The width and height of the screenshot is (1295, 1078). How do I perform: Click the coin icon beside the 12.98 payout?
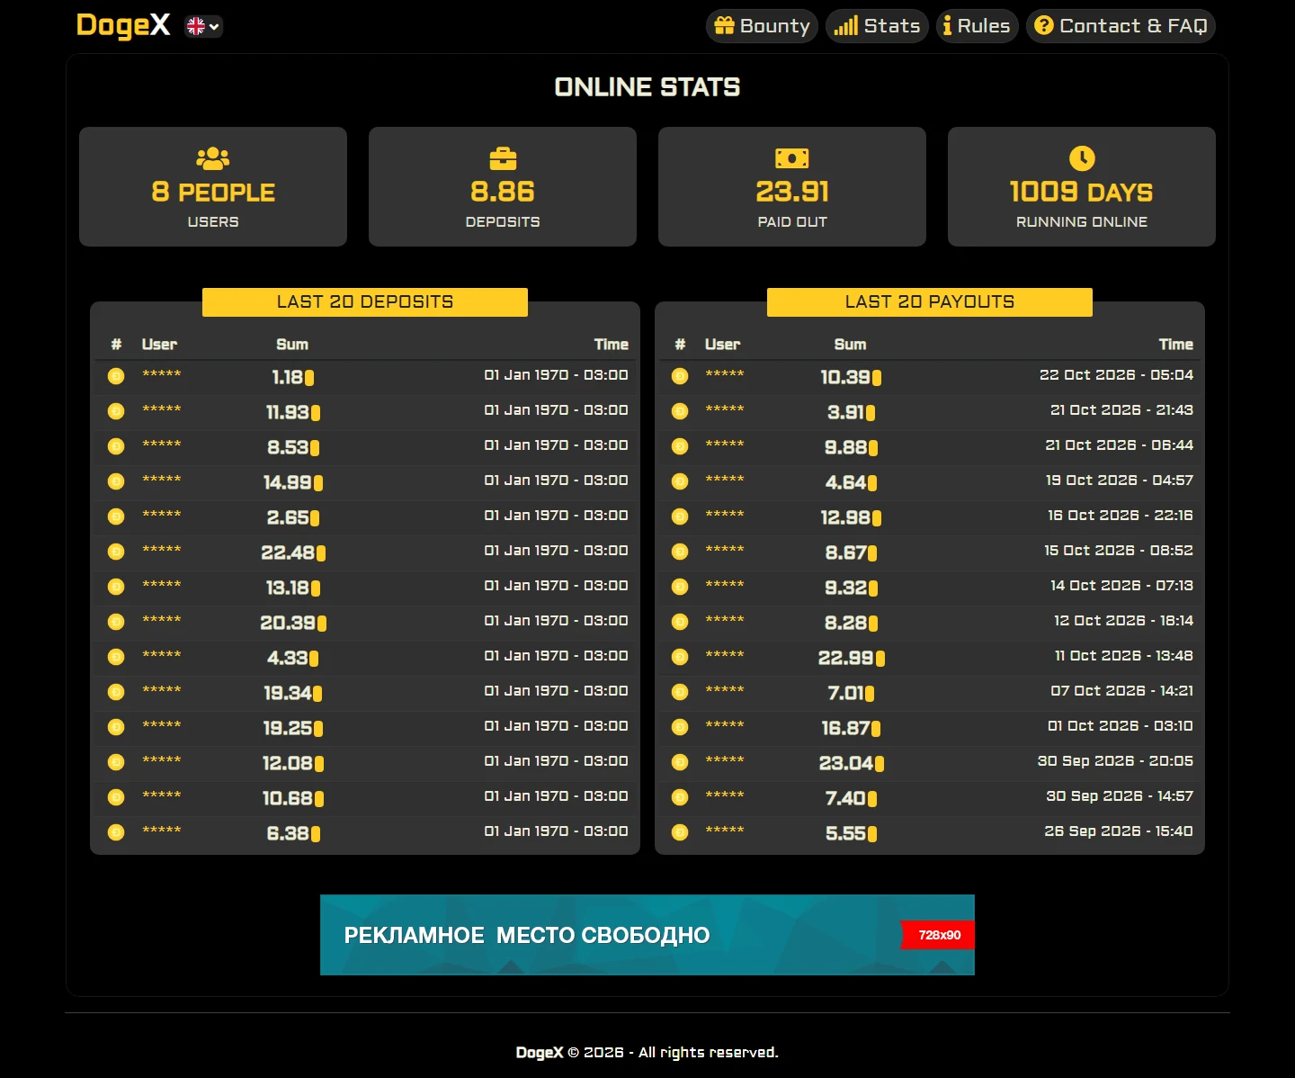click(x=680, y=517)
